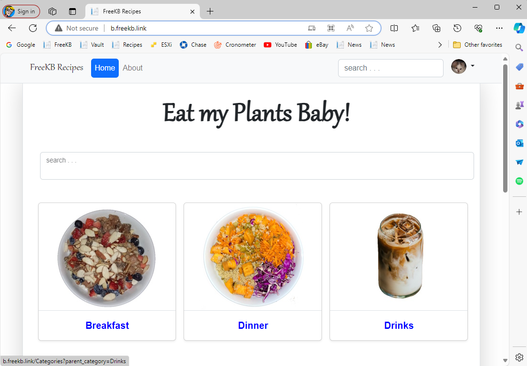Image resolution: width=527 pixels, height=366 pixels.
Task: Open the Google bookmark
Action: (21, 45)
